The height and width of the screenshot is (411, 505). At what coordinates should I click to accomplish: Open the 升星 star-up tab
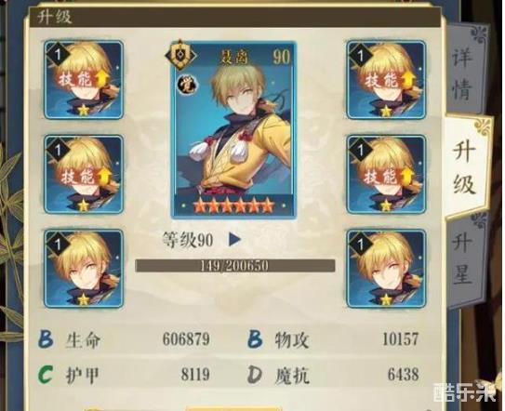[x=466, y=259]
